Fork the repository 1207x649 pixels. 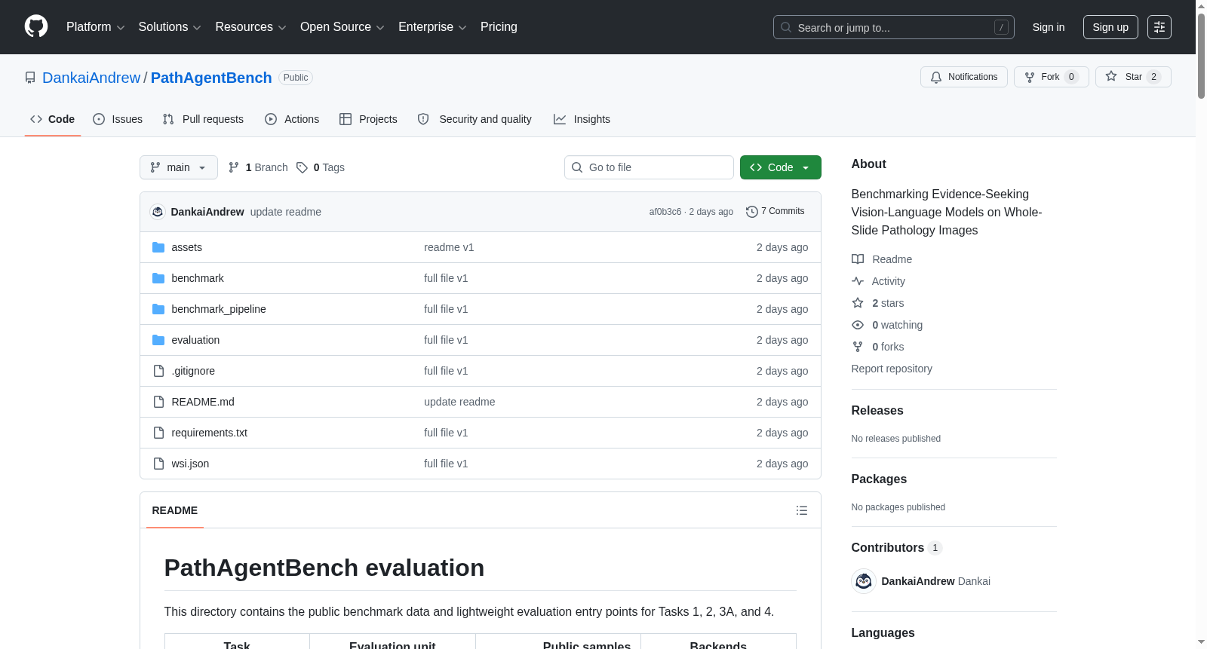1051,77
